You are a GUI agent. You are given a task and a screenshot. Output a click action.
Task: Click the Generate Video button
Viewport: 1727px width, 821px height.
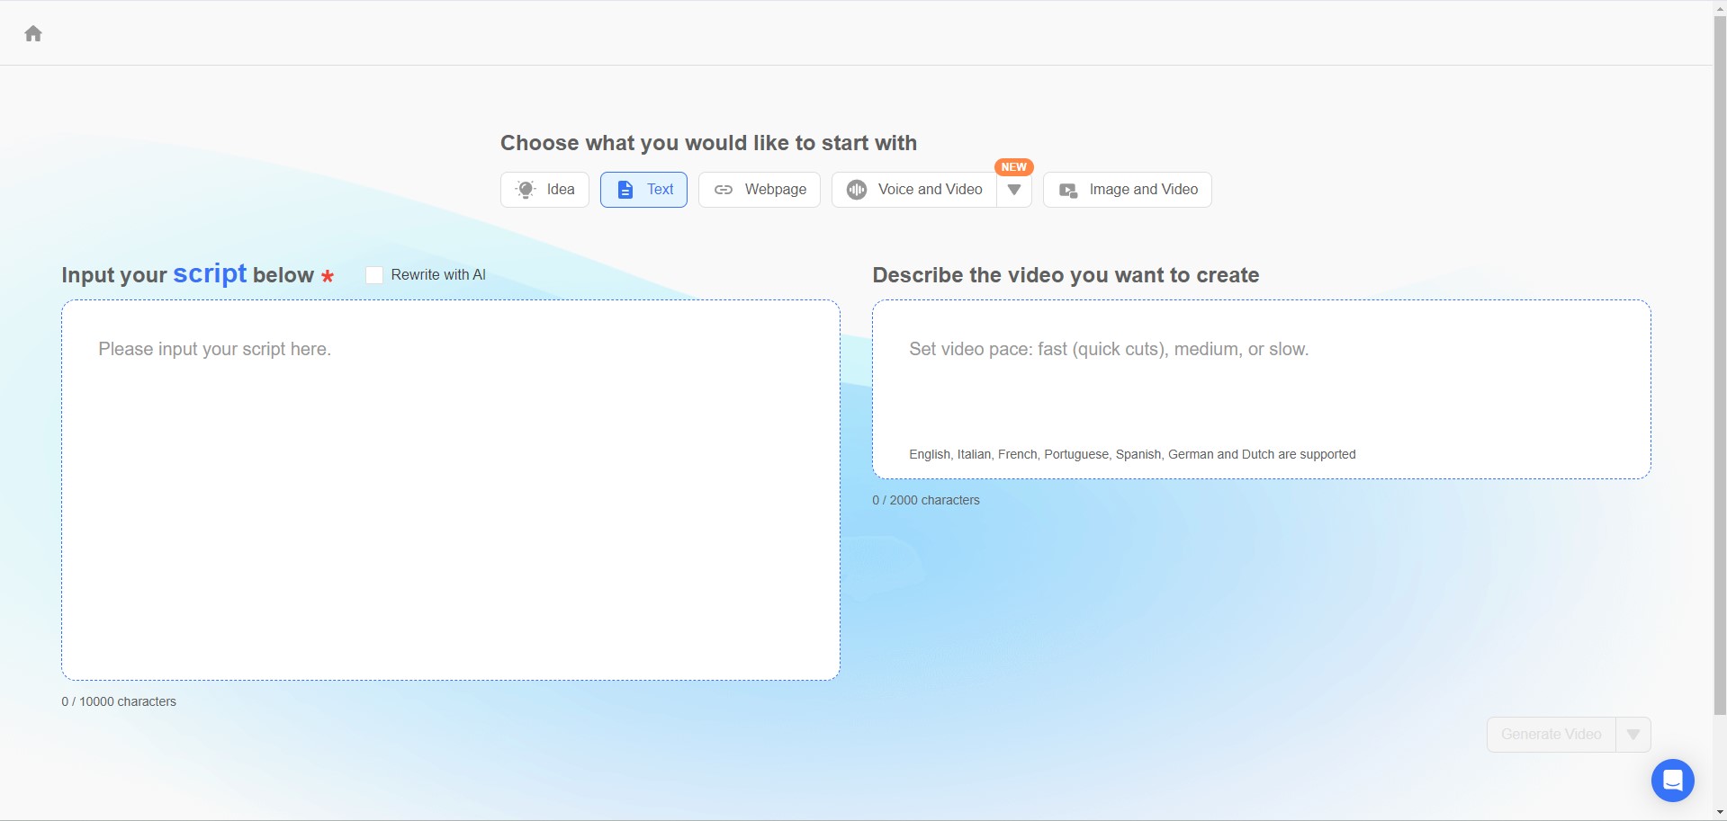(x=1552, y=735)
